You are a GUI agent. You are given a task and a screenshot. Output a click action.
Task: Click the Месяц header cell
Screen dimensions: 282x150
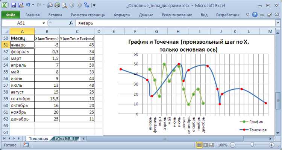pyautogui.click(x=22, y=38)
